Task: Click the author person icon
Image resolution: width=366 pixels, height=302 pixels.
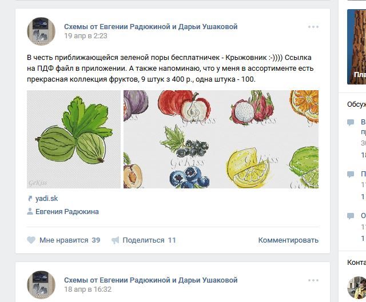Action: coord(30,212)
